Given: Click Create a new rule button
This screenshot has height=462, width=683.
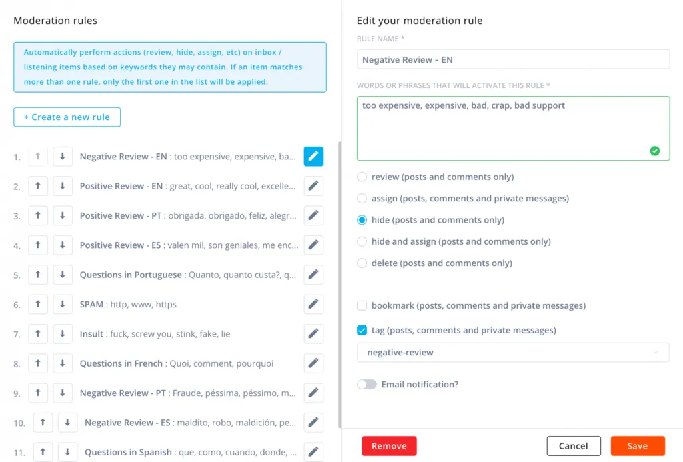Looking at the screenshot, I should (67, 117).
